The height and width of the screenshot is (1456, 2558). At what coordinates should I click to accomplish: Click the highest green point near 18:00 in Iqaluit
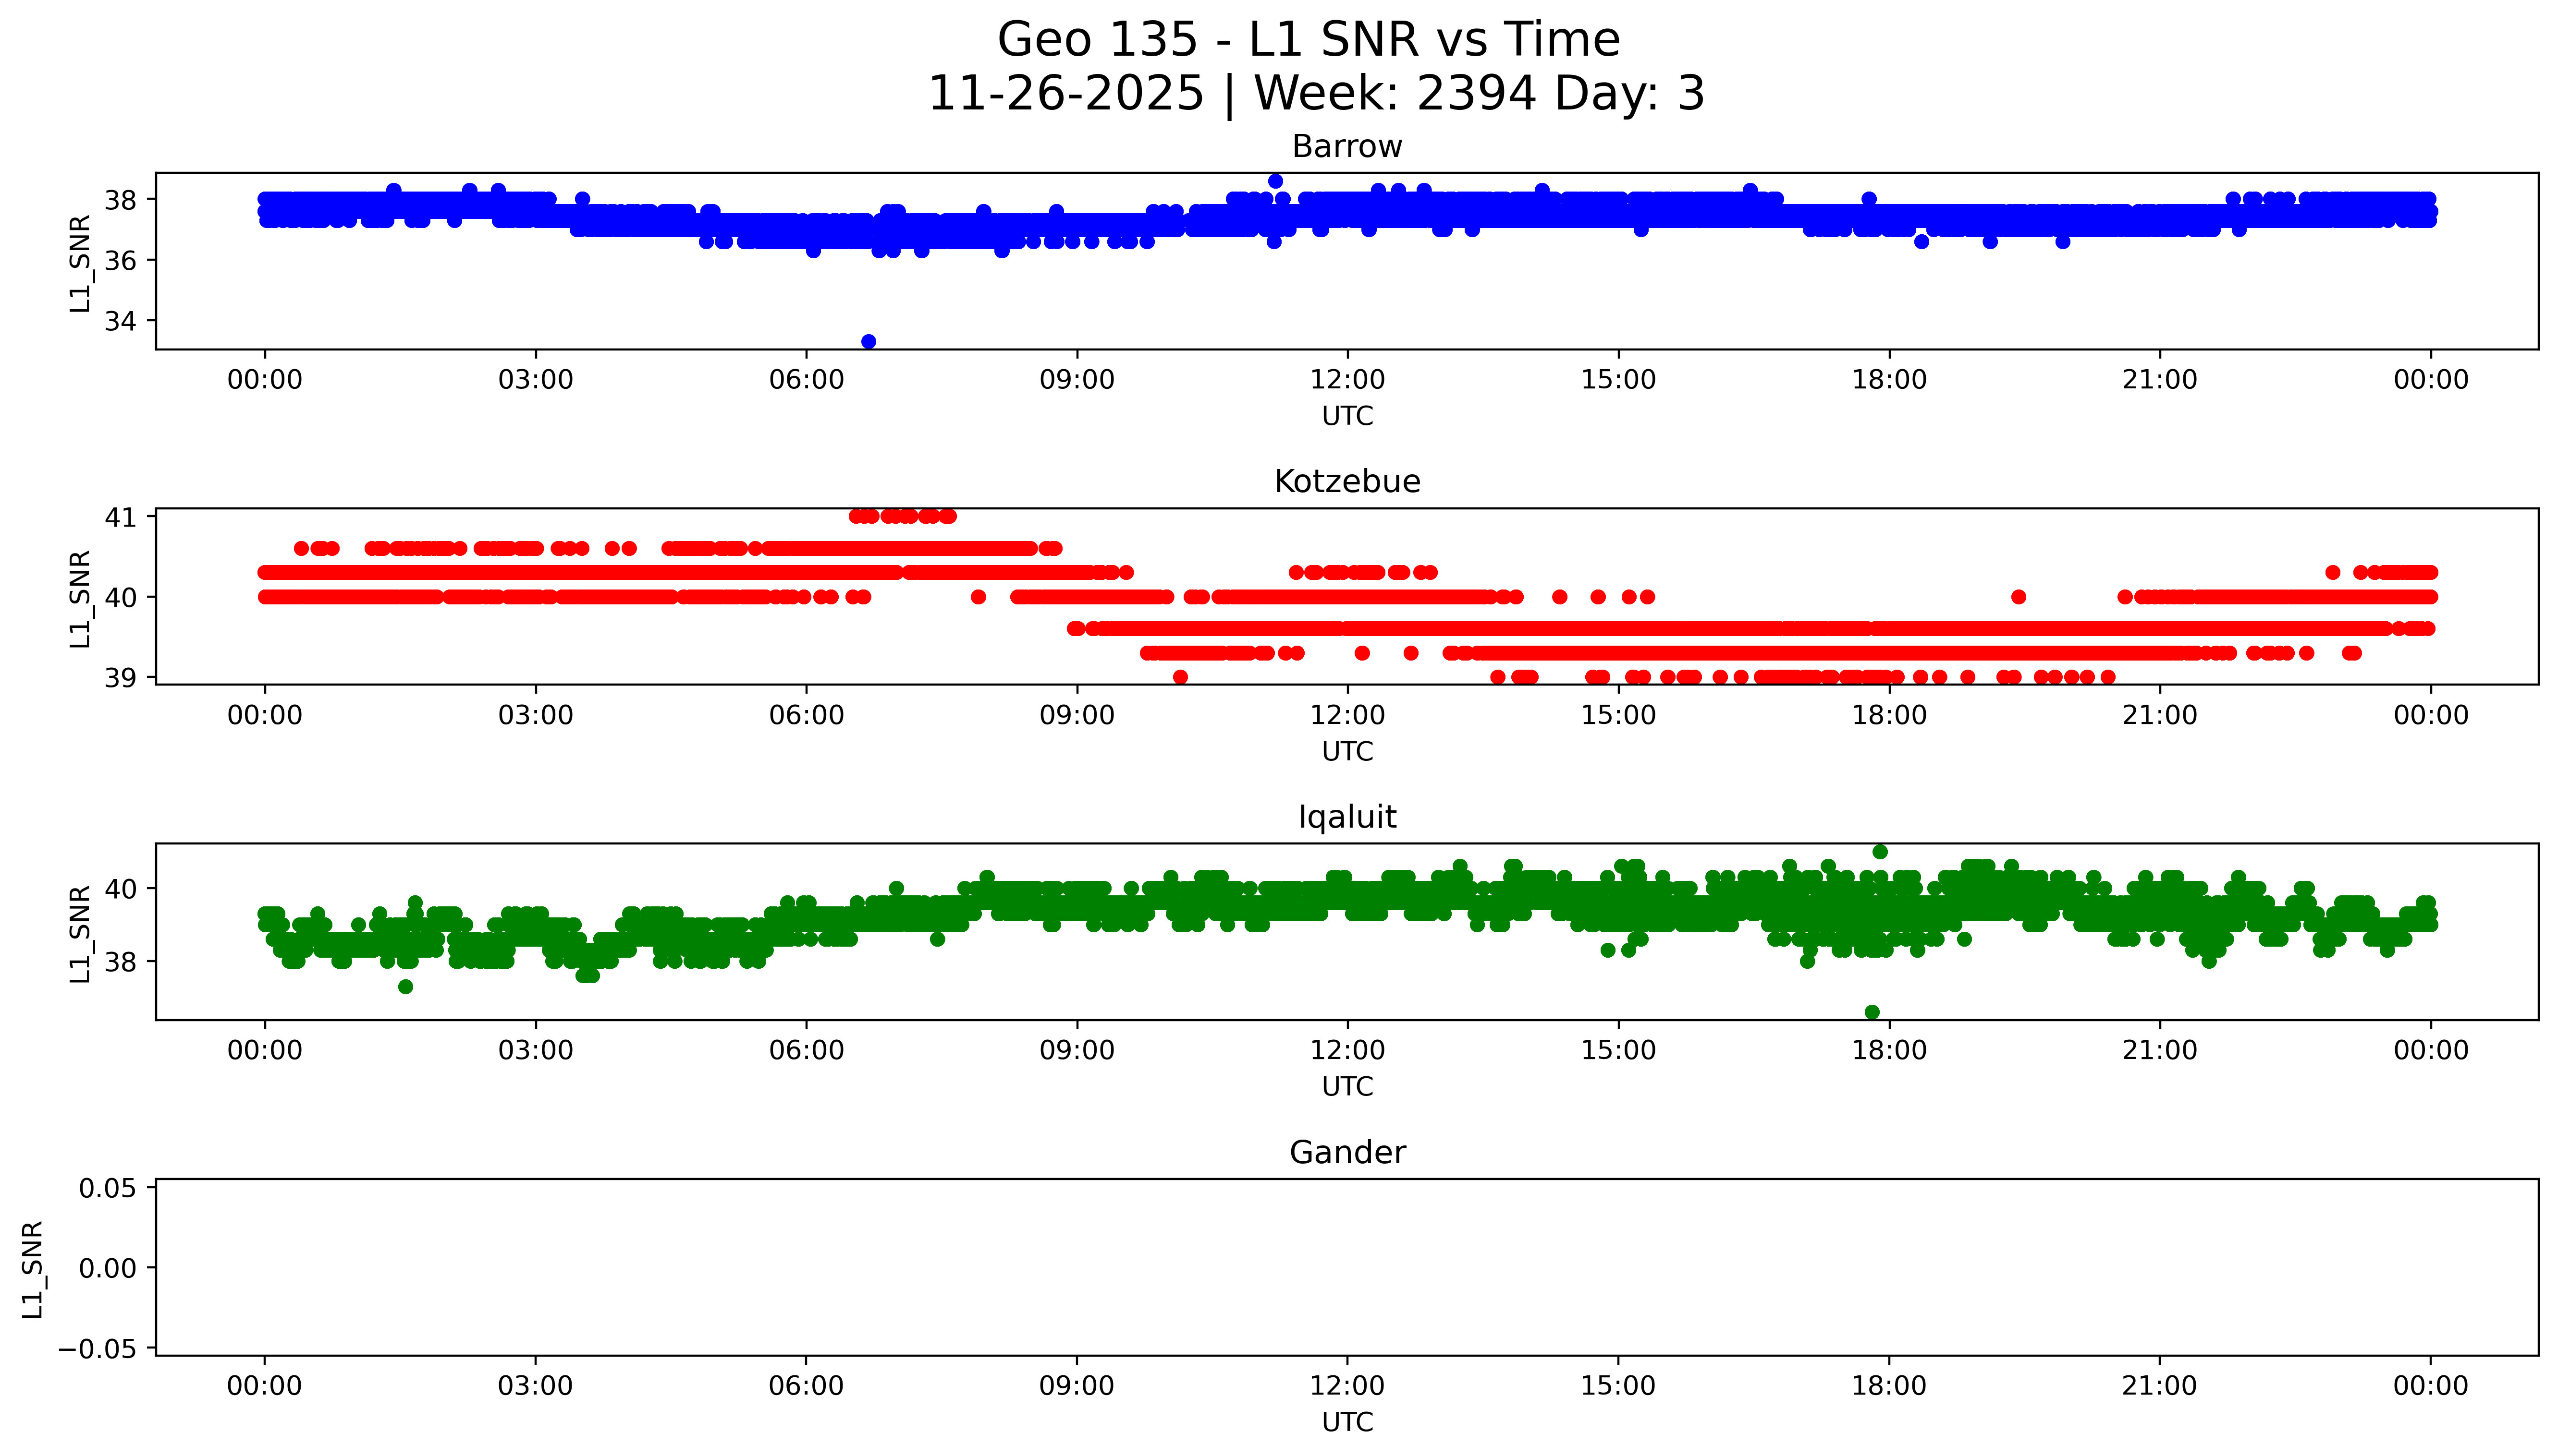click(x=1880, y=852)
